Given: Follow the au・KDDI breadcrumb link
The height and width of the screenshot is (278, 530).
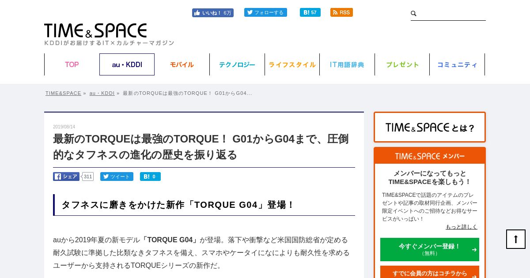Looking at the screenshot, I should point(102,93).
